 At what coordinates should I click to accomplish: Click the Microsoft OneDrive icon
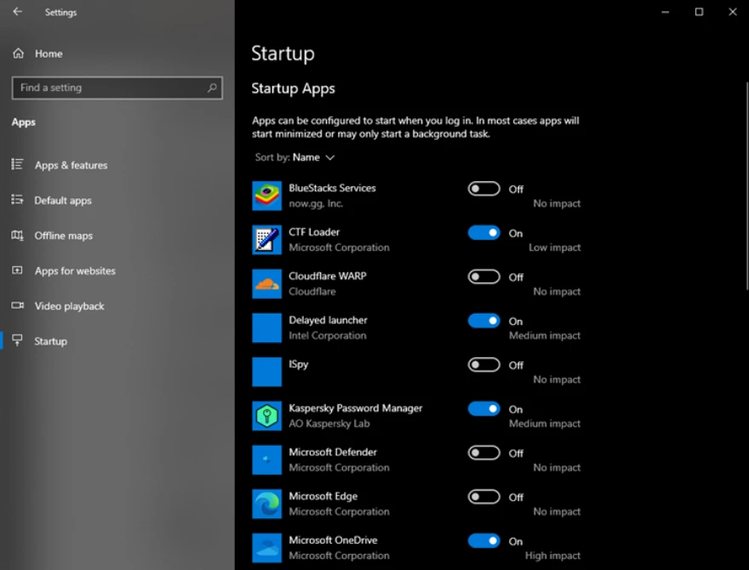(x=267, y=547)
